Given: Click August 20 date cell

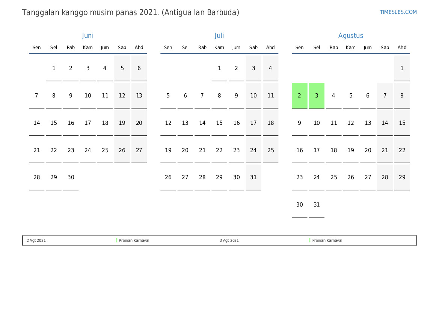Looking at the screenshot, I should click(368, 150).
